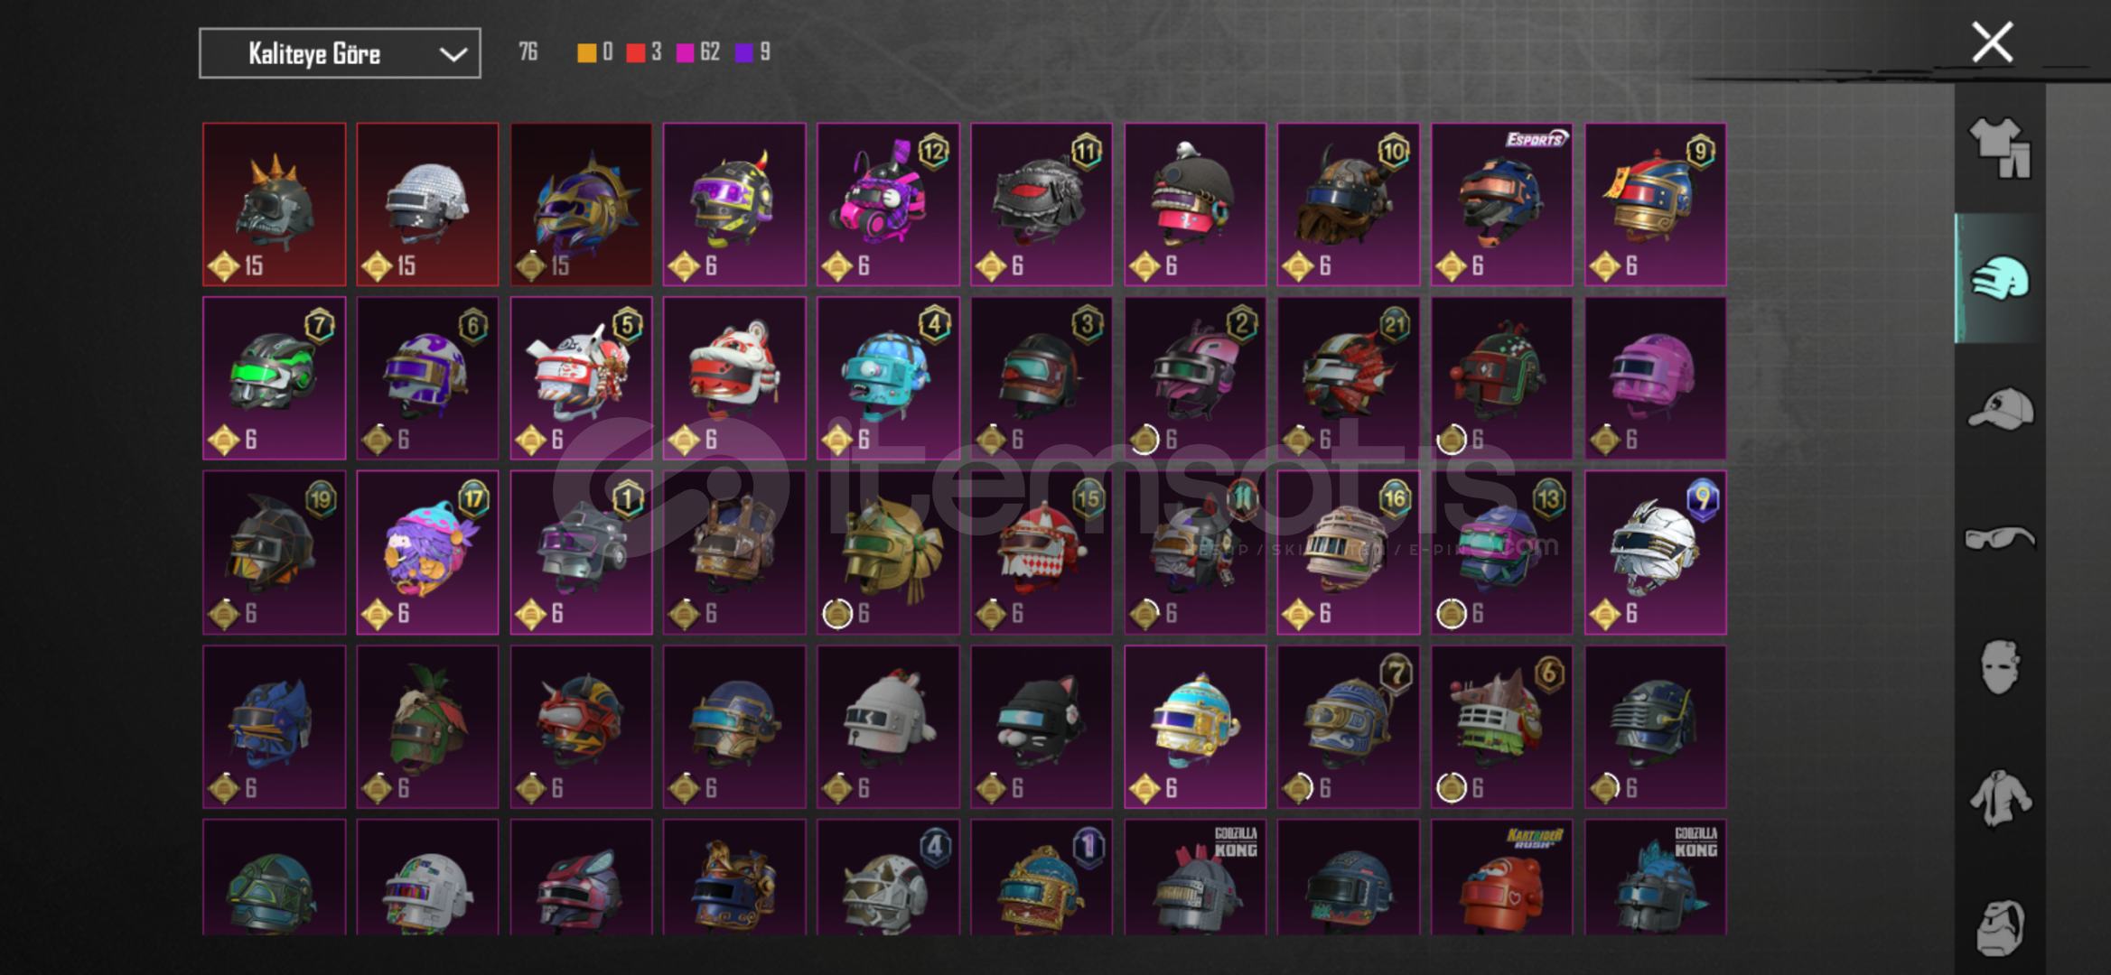Viewport: 2111px width, 975px height.
Task: Open the outfit shirt category icon
Action: pos(2000,148)
